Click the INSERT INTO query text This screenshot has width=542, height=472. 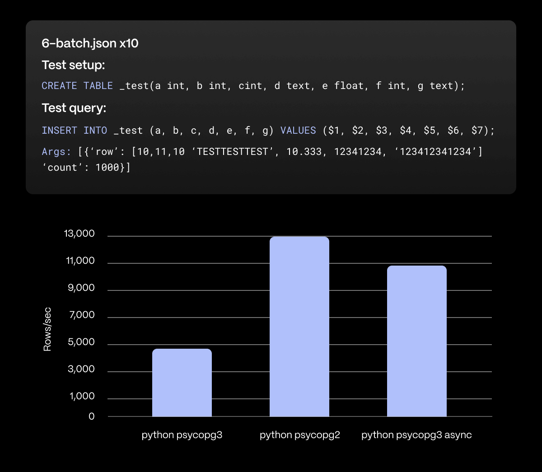click(x=268, y=130)
